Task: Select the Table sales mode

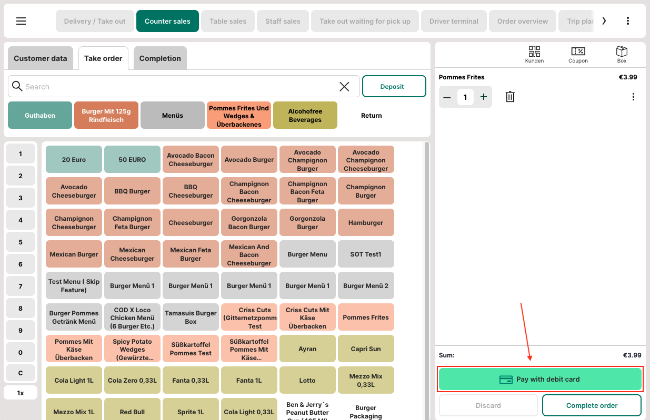Action: coord(228,21)
